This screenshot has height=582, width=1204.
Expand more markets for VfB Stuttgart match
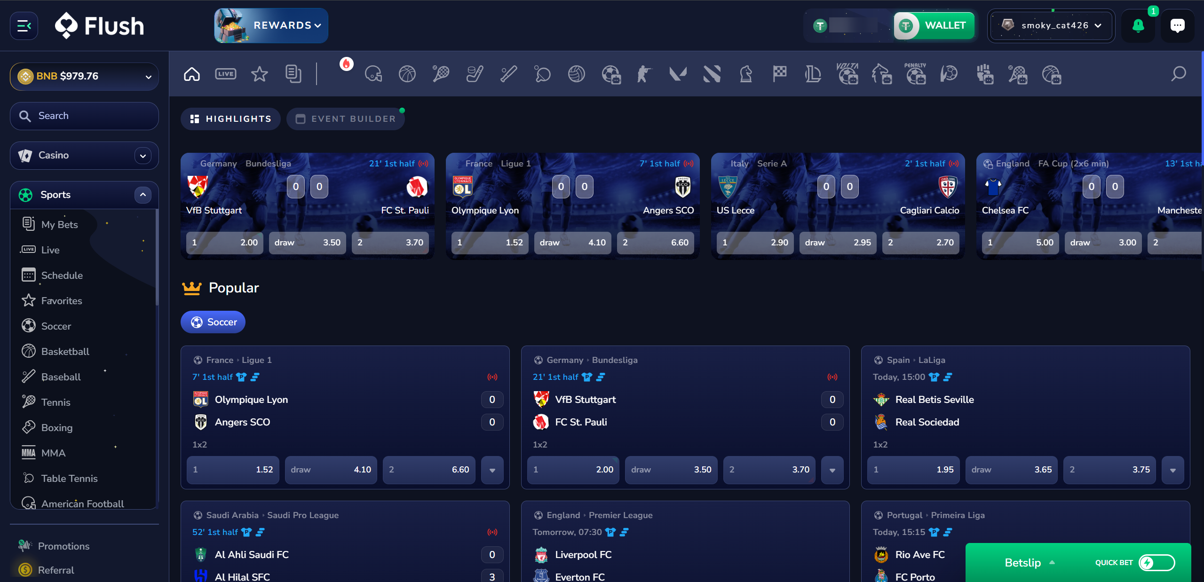point(832,470)
